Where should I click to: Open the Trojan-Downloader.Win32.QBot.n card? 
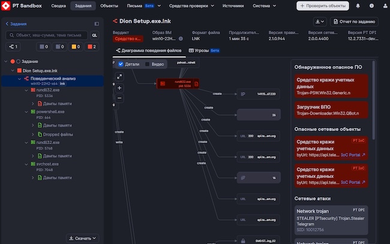tap(331, 110)
